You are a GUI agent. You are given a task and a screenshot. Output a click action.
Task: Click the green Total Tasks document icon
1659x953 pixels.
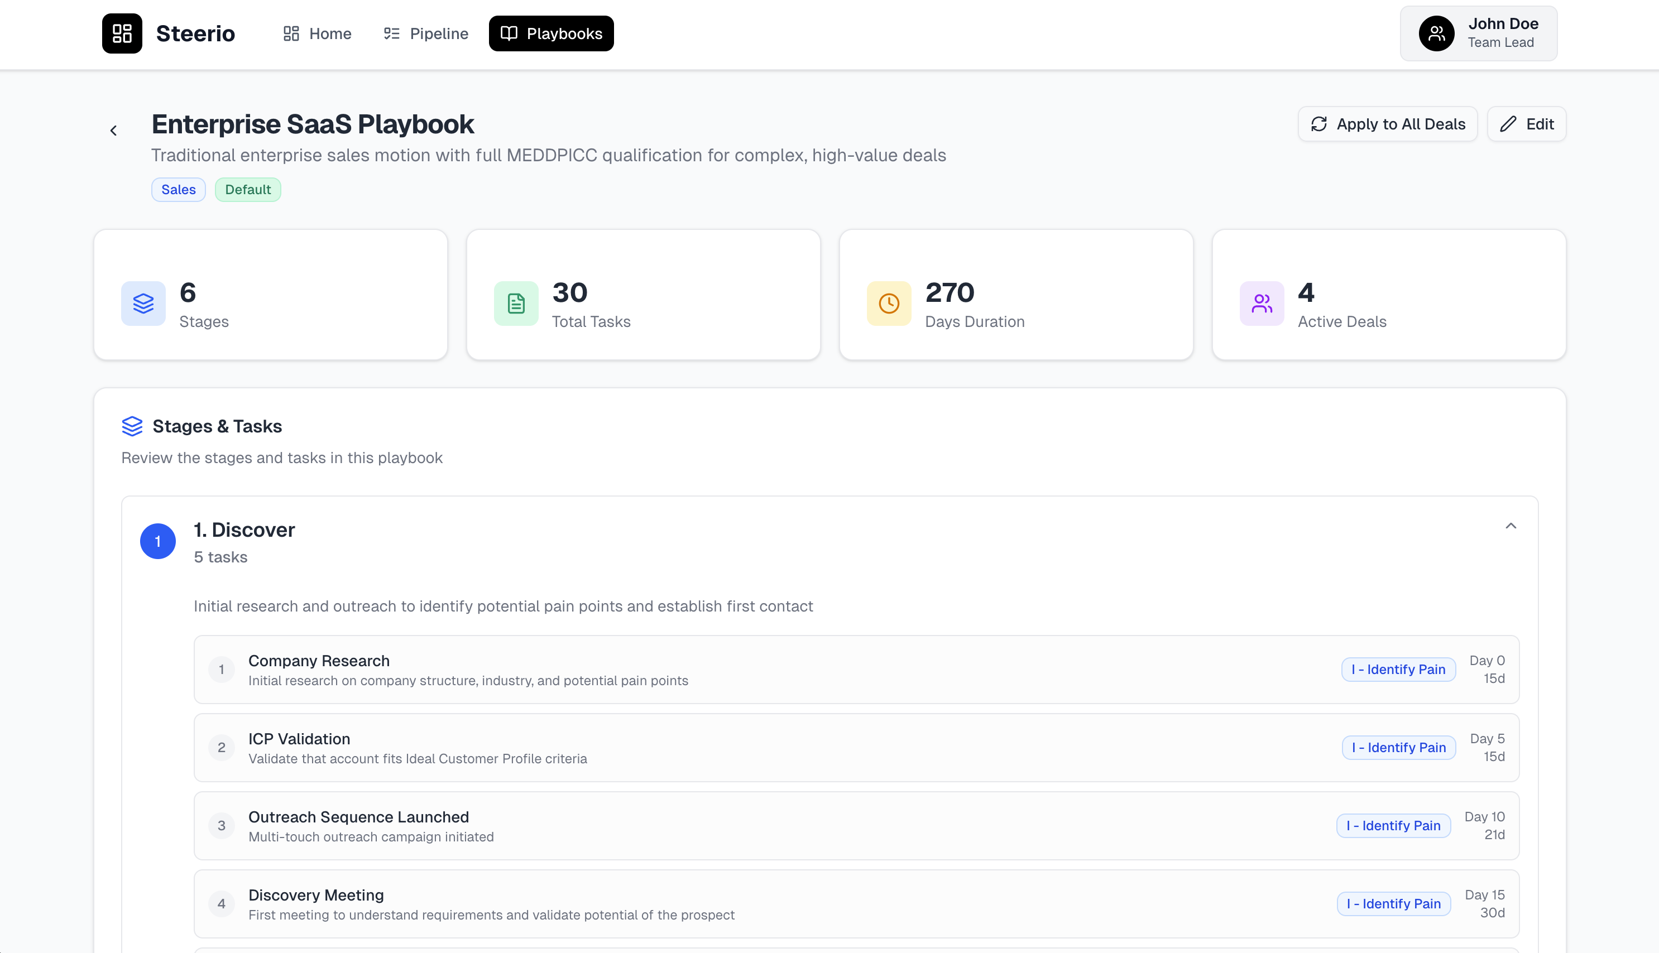coord(516,303)
